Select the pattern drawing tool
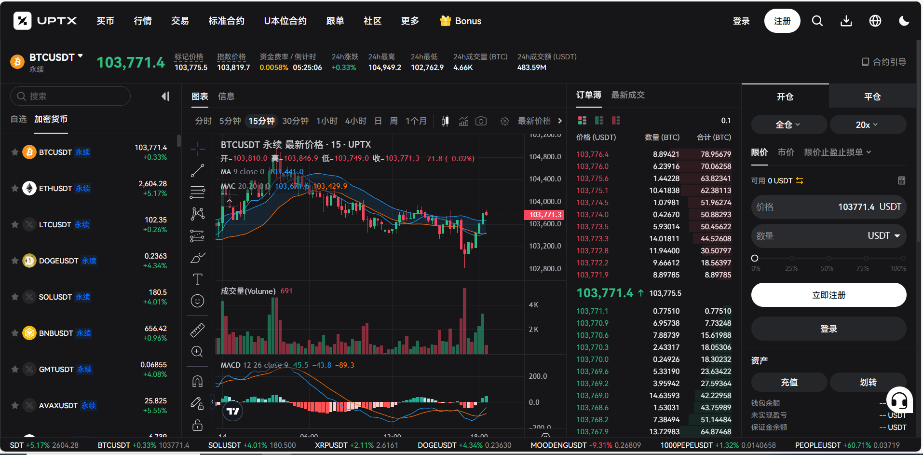This screenshot has width=923, height=455. (x=198, y=214)
